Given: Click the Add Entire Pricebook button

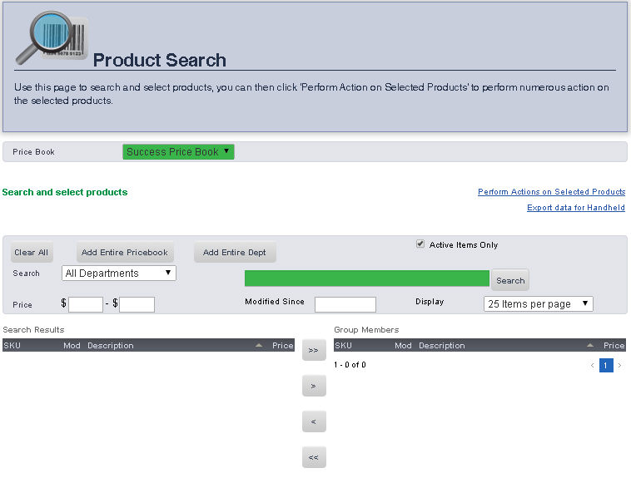Looking at the screenshot, I should tap(125, 253).
